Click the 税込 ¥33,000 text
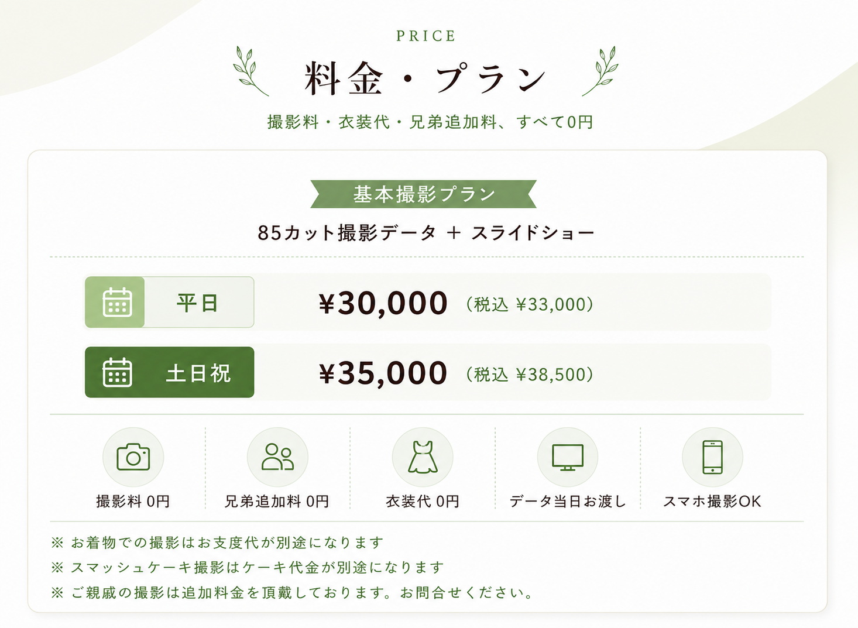This screenshot has height=628, width=858. 530,304
